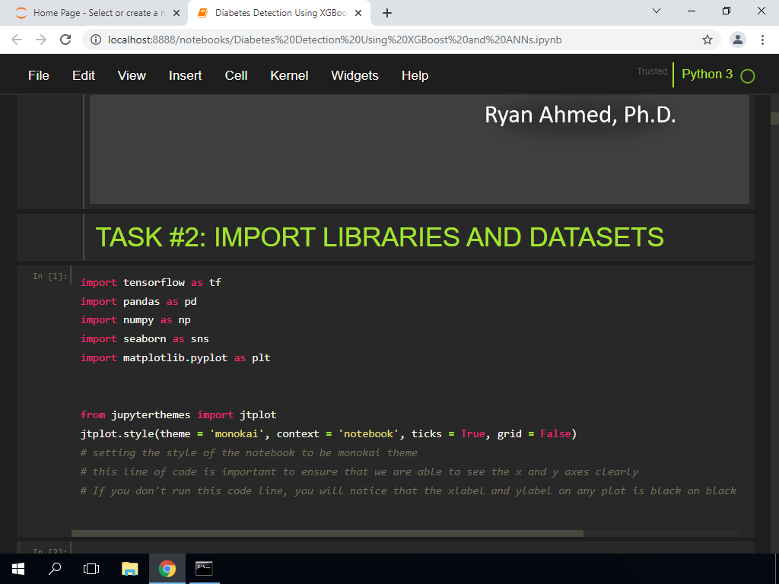Click the 'import numpy as np' line
Screen dimensions: 779x584
(x=135, y=320)
